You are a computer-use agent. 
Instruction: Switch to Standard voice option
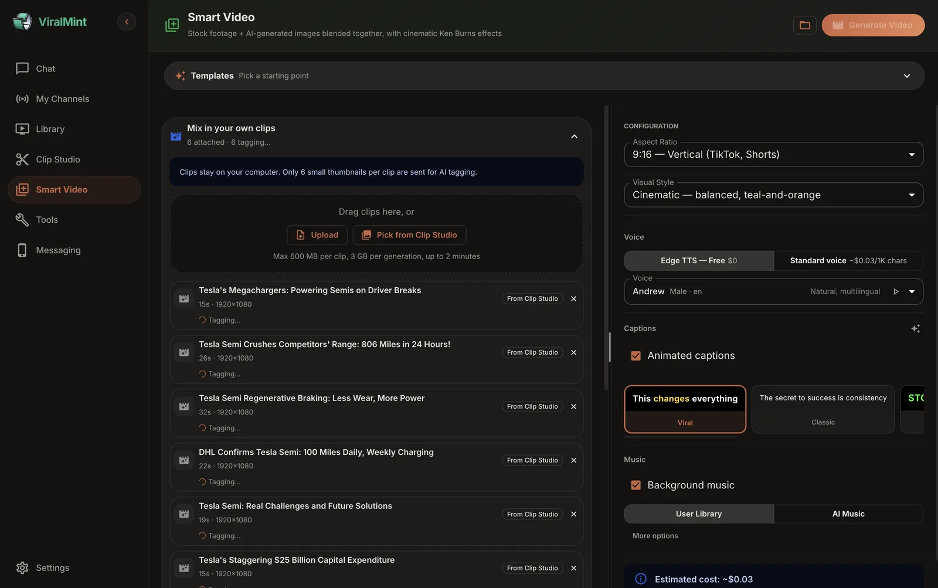point(848,261)
